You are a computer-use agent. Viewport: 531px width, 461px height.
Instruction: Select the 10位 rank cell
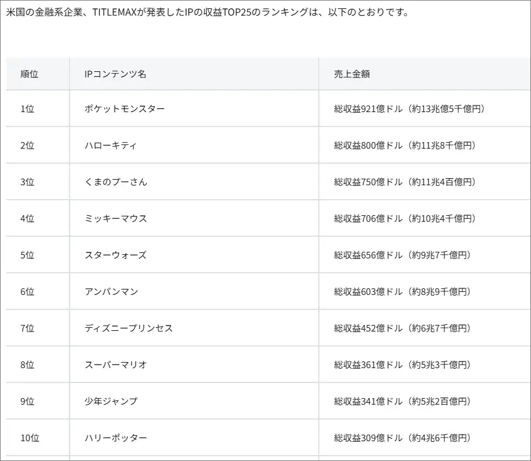30,438
